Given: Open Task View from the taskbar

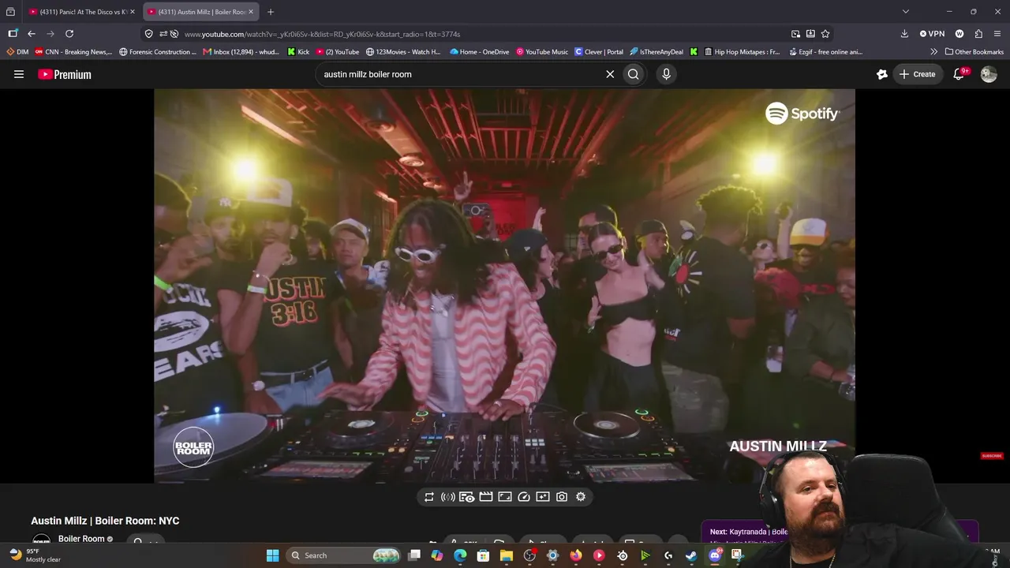Looking at the screenshot, I should click(414, 555).
